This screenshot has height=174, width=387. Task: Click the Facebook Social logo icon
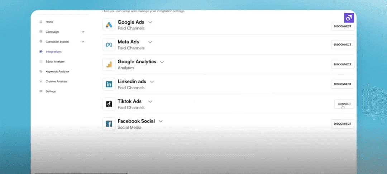(109, 124)
